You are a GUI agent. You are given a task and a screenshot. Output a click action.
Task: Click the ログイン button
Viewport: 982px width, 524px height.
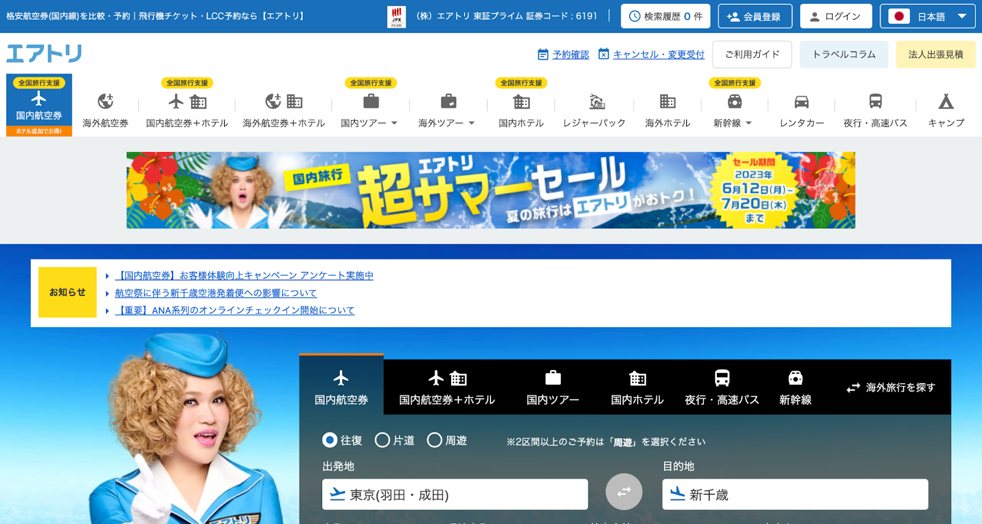836,17
